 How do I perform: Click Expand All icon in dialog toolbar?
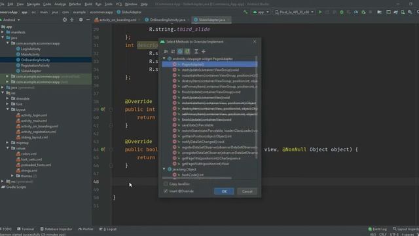click(196, 51)
